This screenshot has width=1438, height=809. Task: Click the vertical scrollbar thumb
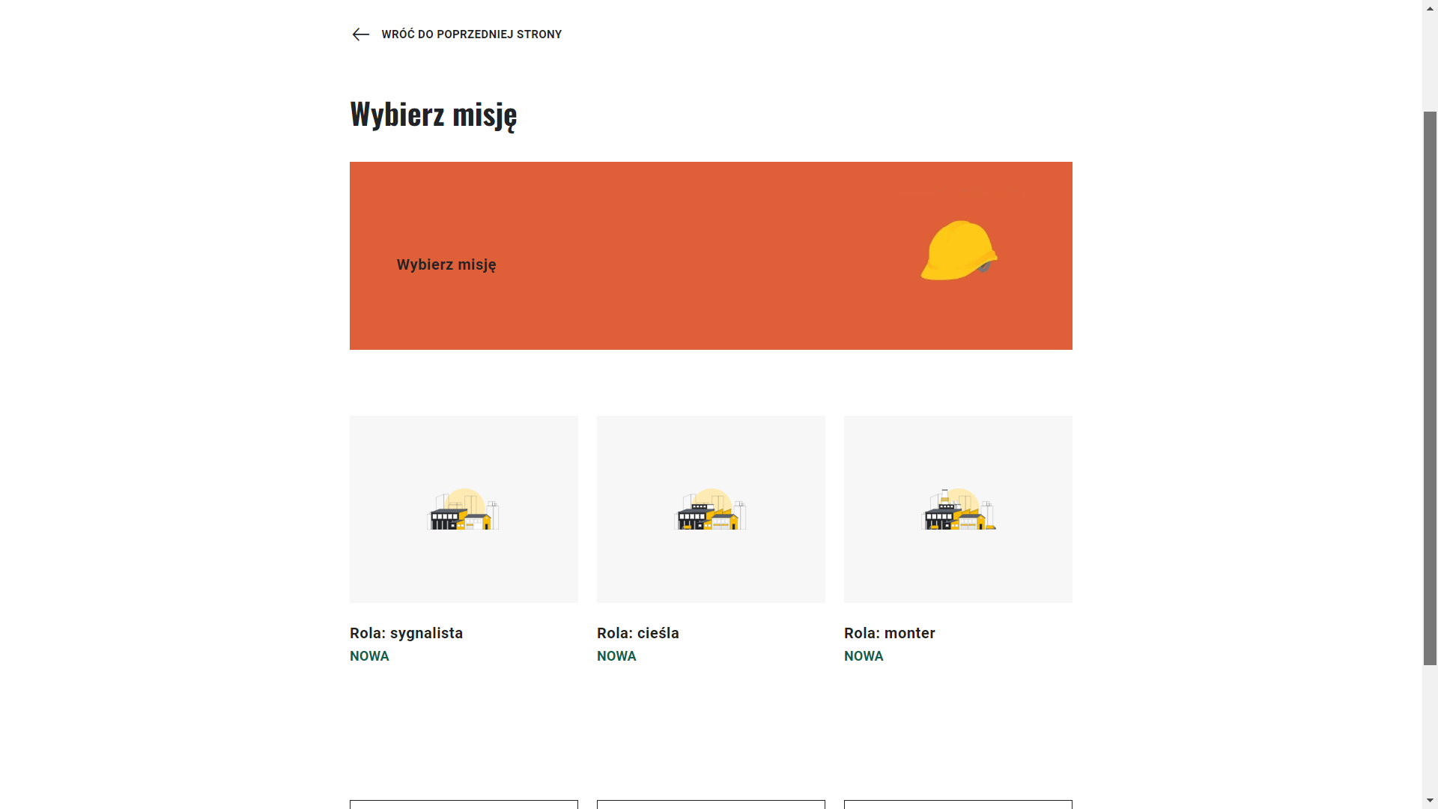(1430, 388)
